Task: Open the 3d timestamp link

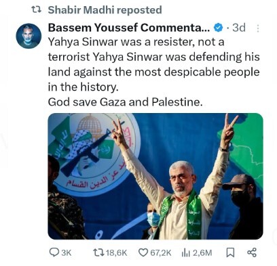Action: (x=239, y=28)
